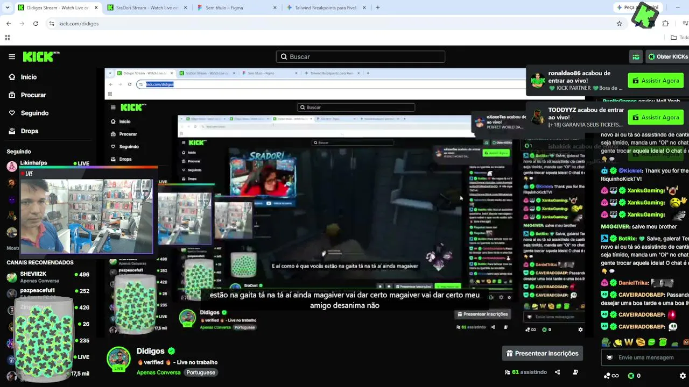Click the magnifier icon in the Buscar field

pos(284,56)
